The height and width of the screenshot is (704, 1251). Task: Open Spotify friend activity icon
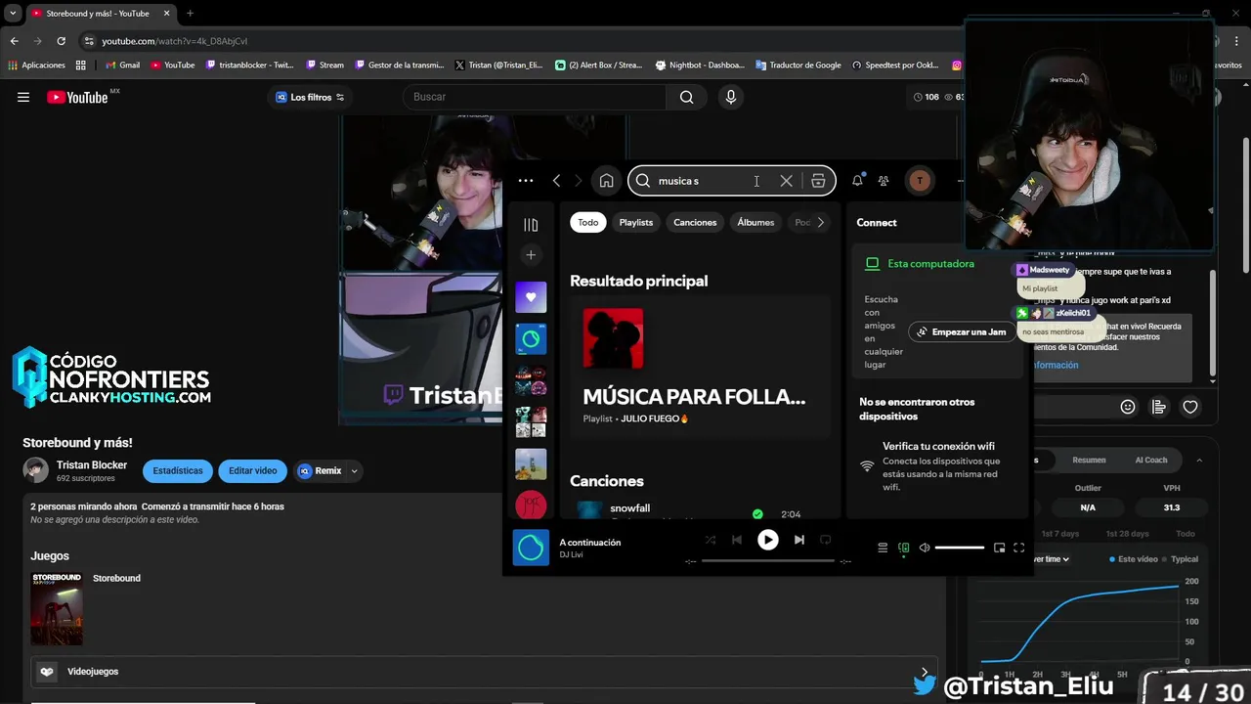[884, 181]
